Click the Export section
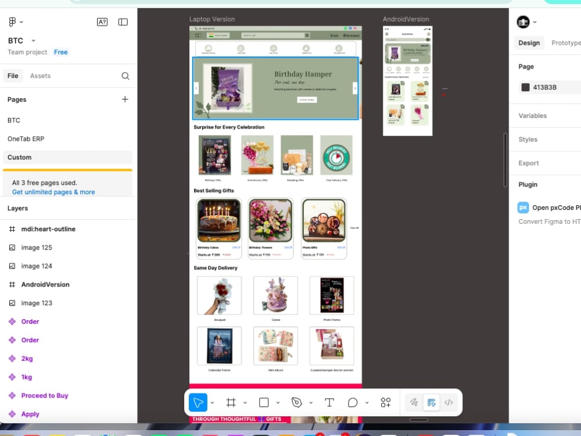The image size is (581, 436). point(528,163)
